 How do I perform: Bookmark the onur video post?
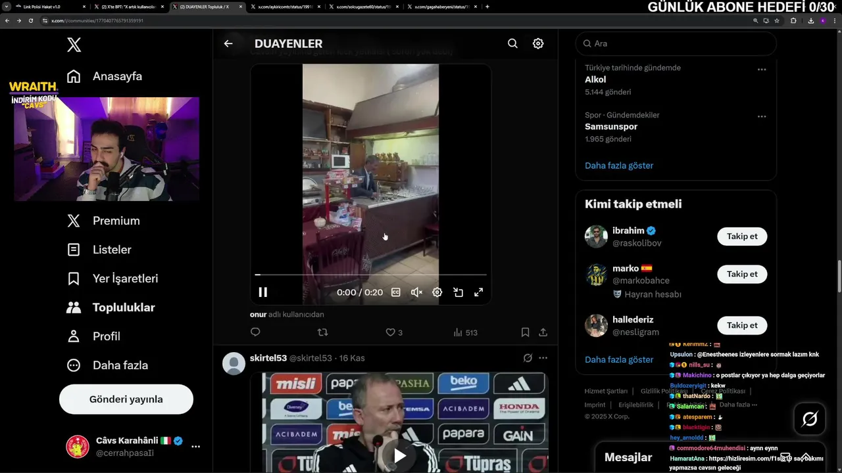pos(525,332)
